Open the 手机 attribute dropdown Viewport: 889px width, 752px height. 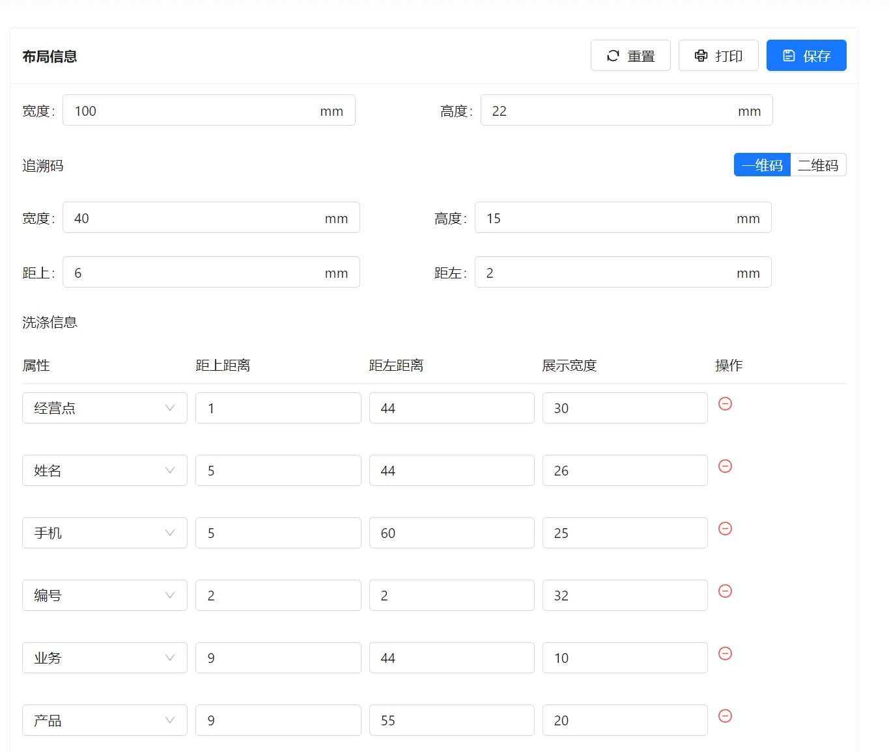click(x=105, y=533)
